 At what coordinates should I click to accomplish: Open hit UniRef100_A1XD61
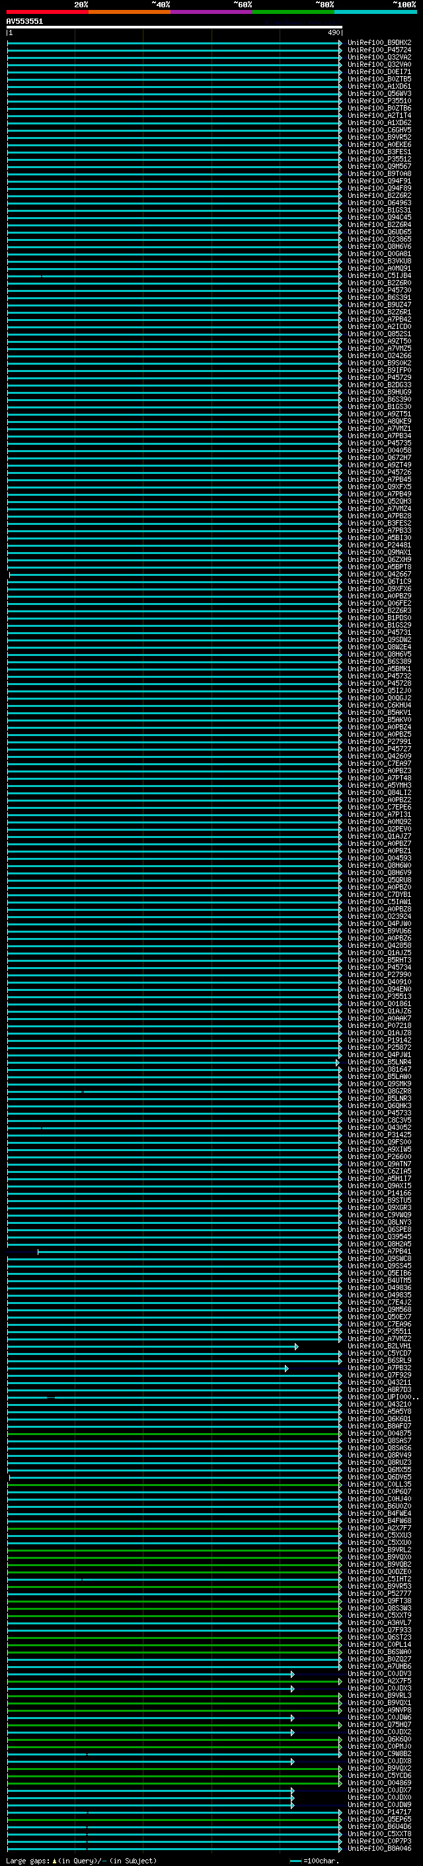379,86
